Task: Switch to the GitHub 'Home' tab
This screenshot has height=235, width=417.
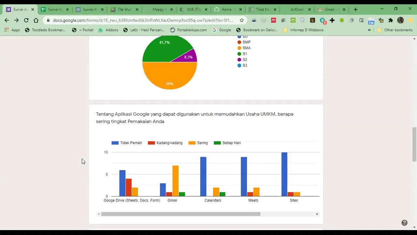Action: point(228,9)
